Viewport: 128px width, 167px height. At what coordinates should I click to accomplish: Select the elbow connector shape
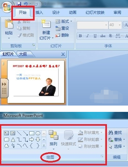(x=19, y=140)
